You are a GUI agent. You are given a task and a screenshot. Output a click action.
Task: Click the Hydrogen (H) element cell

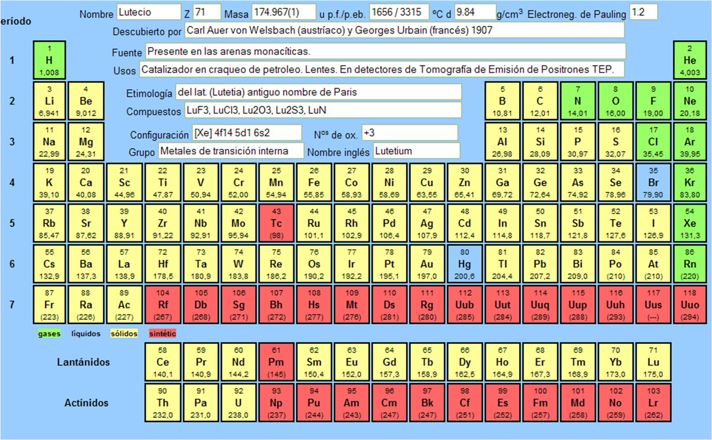[x=49, y=60]
